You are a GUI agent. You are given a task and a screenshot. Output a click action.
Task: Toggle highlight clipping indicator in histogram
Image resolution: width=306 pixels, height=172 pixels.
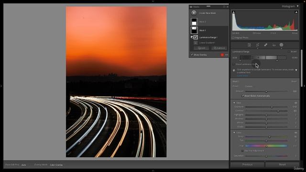pos(296,12)
